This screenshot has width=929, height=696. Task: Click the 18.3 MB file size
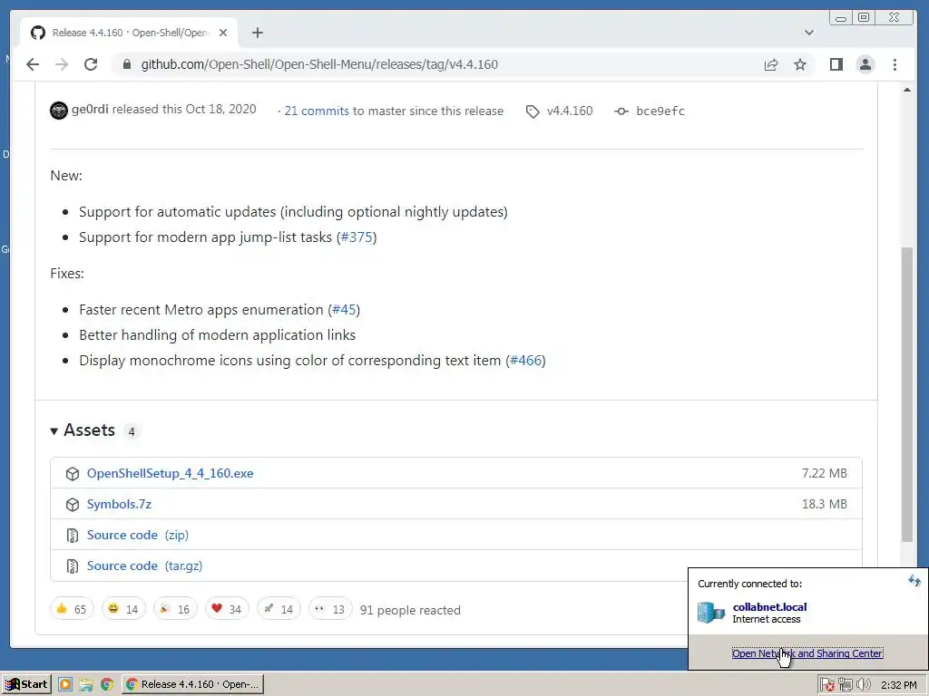coord(824,504)
